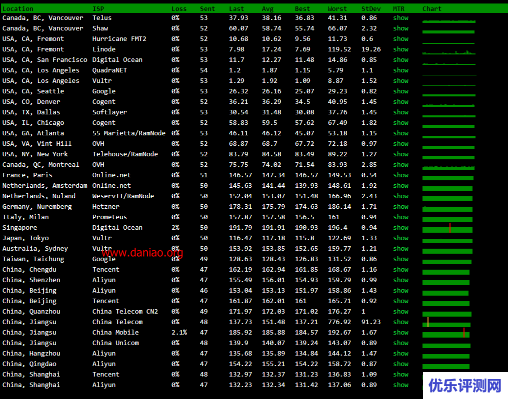This screenshot has height=399, width=508.
Task: Click show for Quanzhou China Telecom CN2
Action: [x=401, y=311]
